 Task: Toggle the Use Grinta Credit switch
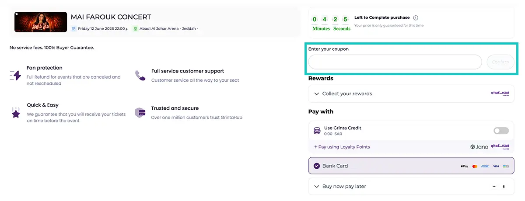[x=501, y=131]
